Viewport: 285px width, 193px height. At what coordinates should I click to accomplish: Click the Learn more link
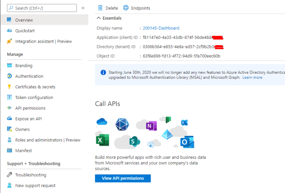252,77
